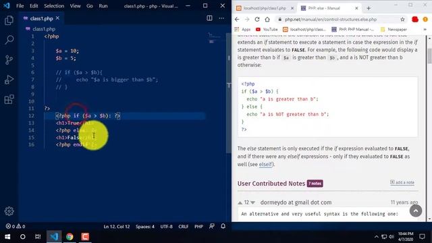Open the Run and Debug view
The width and height of the screenshot is (432, 243).
coord(9,80)
